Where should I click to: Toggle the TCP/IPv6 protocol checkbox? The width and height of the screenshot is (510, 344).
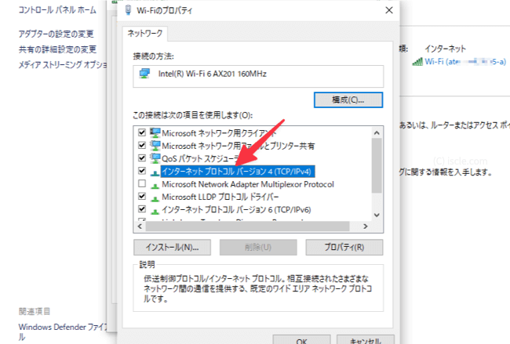[142, 209]
